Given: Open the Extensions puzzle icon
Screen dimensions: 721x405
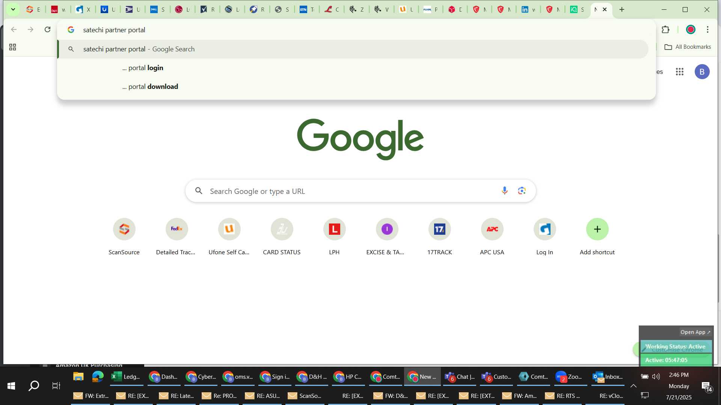Looking at the screenshot, I should click(x=665, y=30).
